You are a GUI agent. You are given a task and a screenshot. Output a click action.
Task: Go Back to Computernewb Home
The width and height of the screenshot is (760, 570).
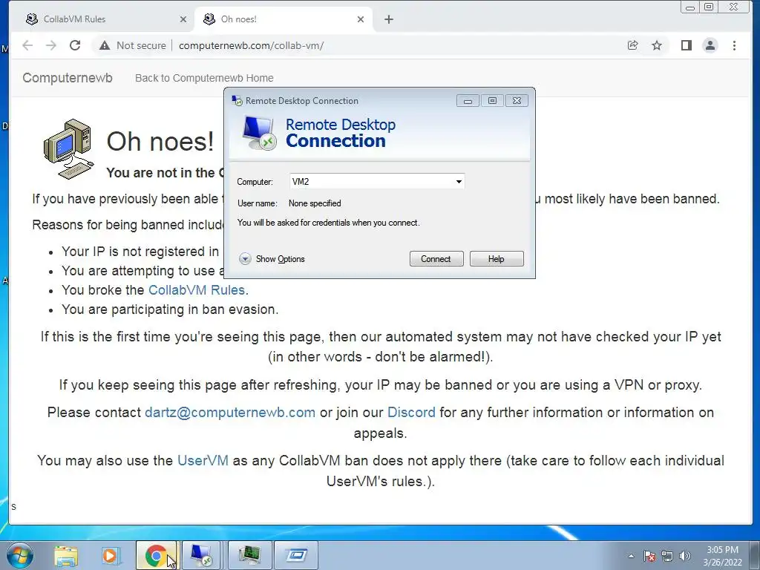(x=204, y=78)
